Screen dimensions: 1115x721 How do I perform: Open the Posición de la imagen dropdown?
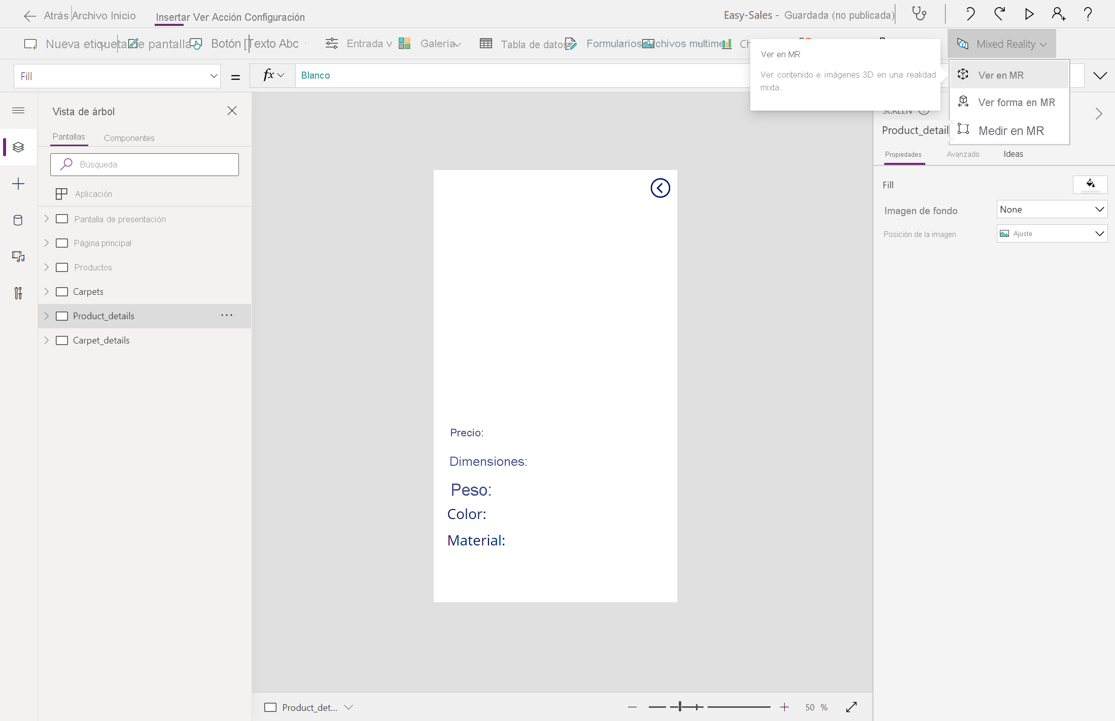[1052, 234]
